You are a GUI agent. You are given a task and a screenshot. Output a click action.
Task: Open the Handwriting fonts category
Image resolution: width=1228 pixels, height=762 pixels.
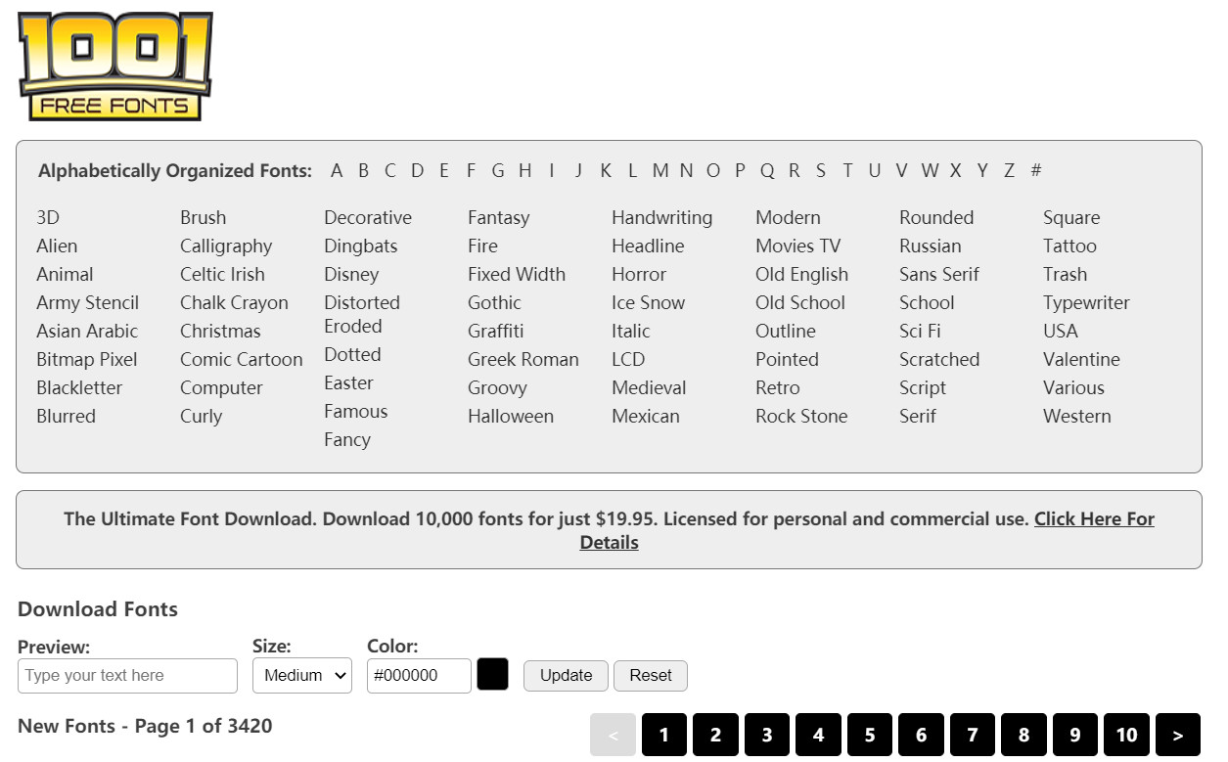pos(662,217)
